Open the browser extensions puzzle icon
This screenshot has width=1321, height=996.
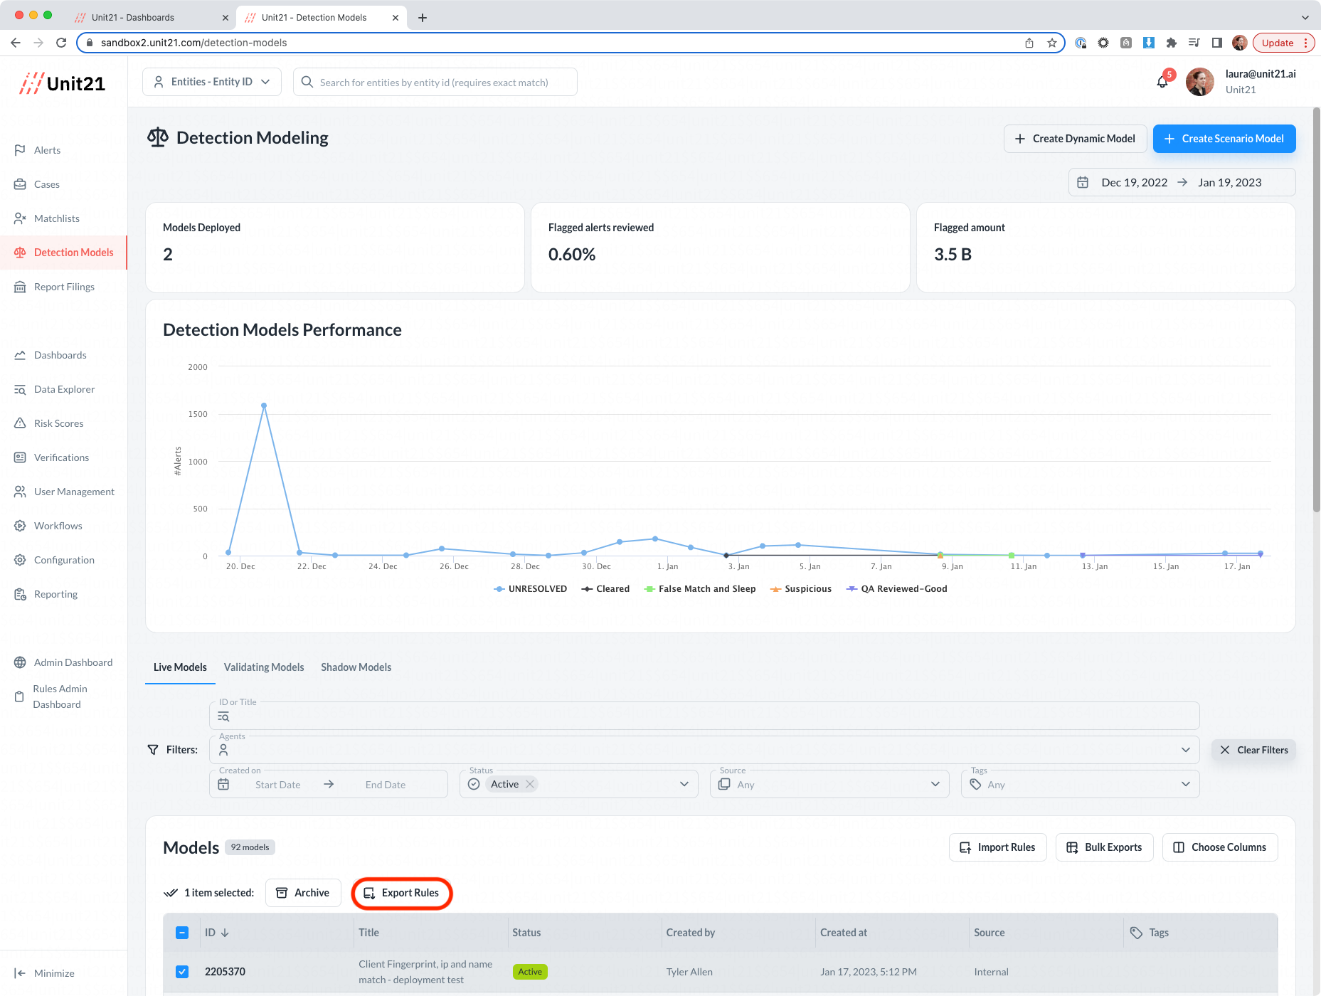point(1172,43)
